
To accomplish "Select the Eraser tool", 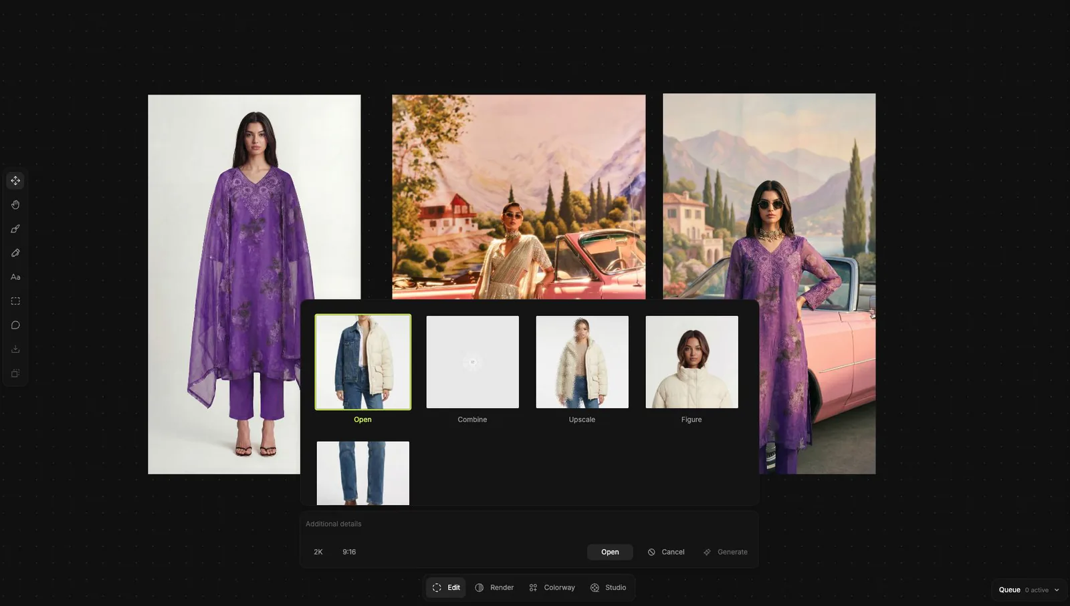I will (x=15, y=253).
